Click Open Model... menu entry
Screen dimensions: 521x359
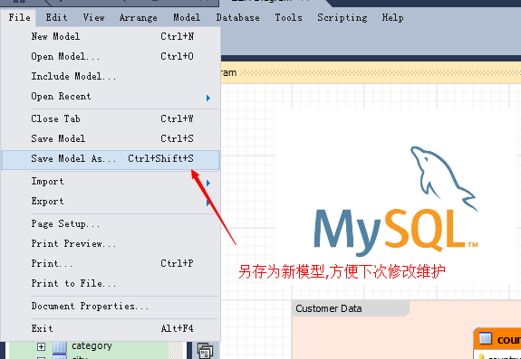pyautogui.click(x=111, y=56)
